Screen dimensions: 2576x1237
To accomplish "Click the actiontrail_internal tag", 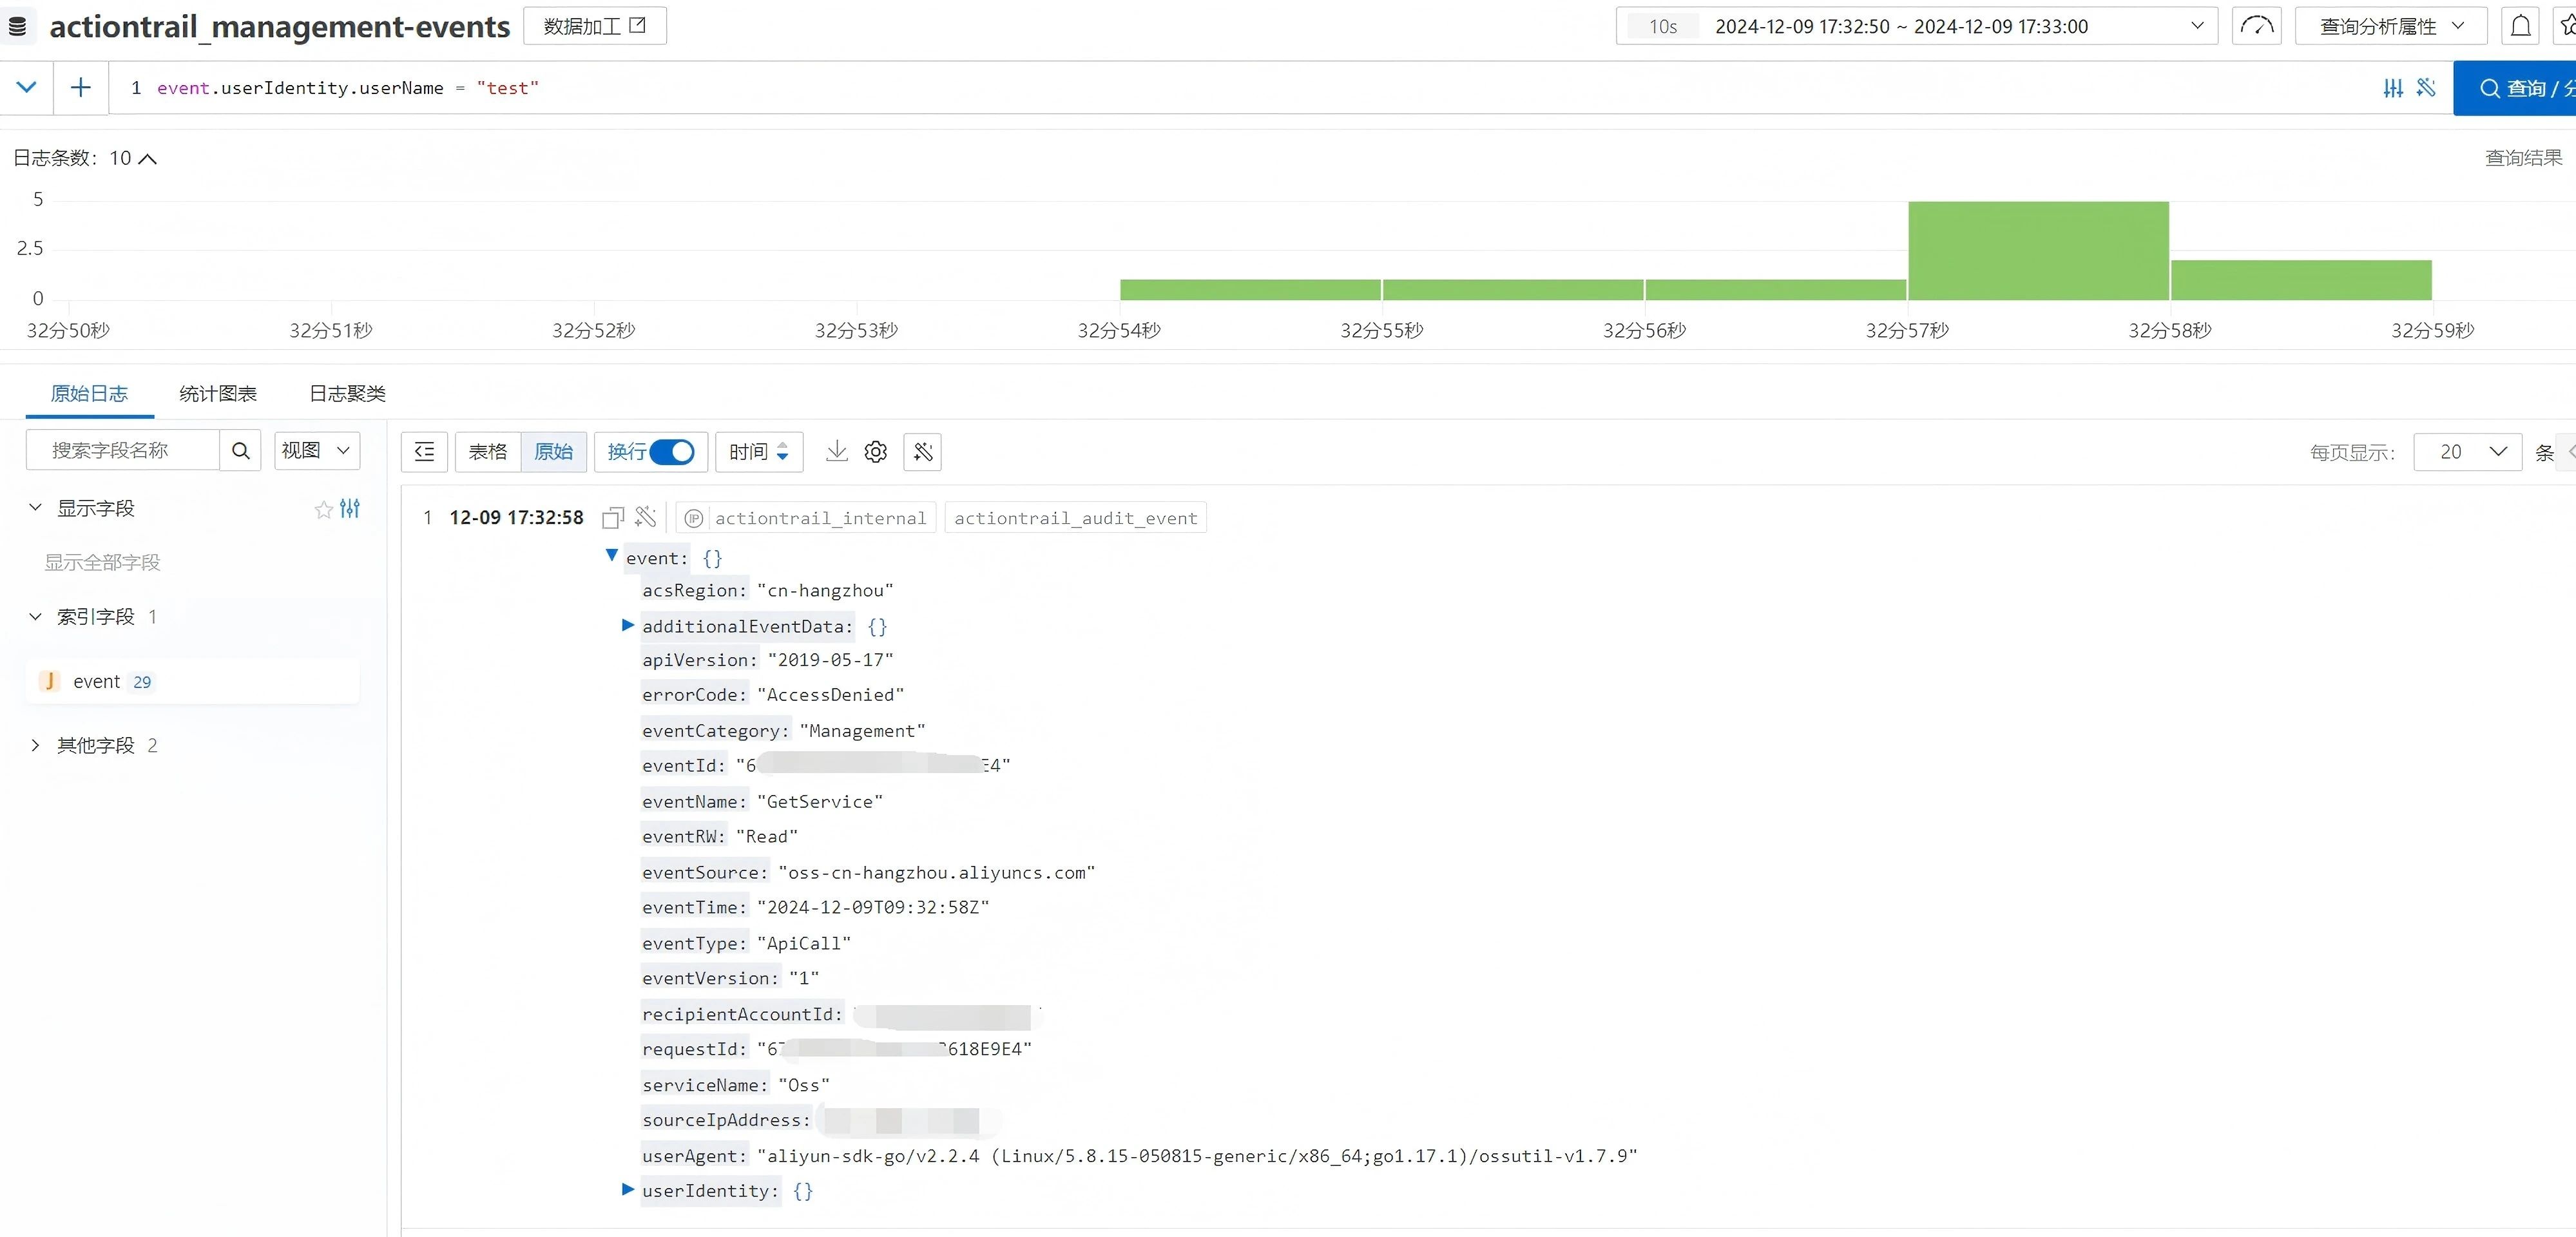I will 807,518.
